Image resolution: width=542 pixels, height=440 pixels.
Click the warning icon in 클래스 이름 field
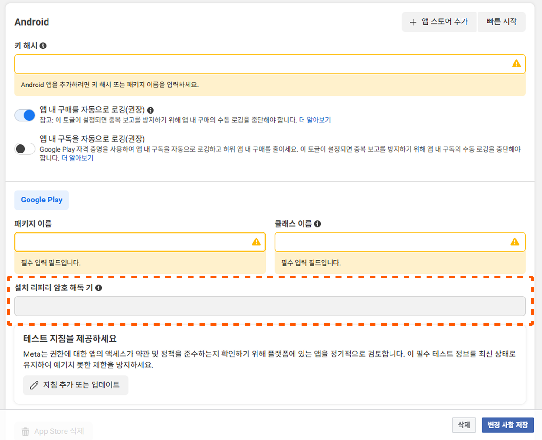(x=515, y=241)
